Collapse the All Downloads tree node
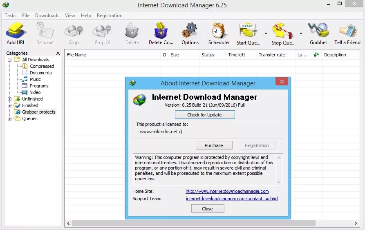365x230 pixels. click(9, 60)
